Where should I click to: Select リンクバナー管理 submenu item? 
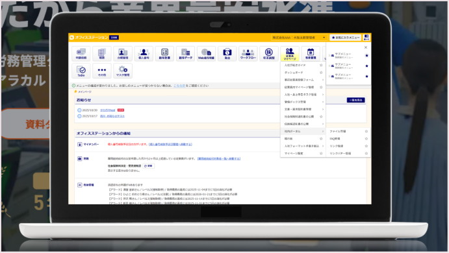340,154
